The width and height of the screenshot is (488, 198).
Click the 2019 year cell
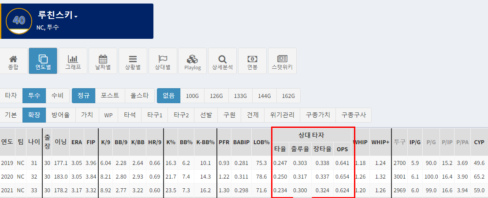pos(7,163)
